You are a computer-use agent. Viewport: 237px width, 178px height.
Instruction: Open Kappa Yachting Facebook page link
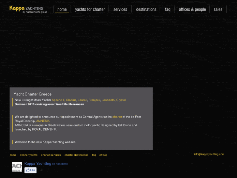click(x=38, y=164)
